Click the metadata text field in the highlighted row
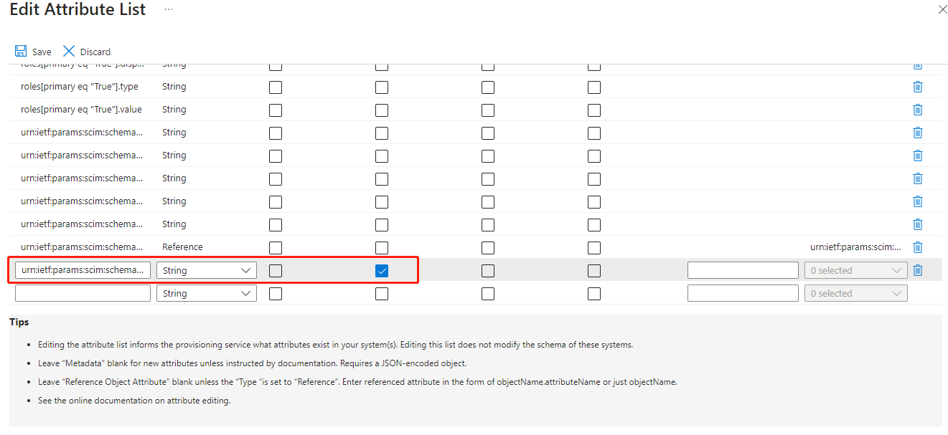The height and width of the screenshot is (435, 948). coord(743,270)
